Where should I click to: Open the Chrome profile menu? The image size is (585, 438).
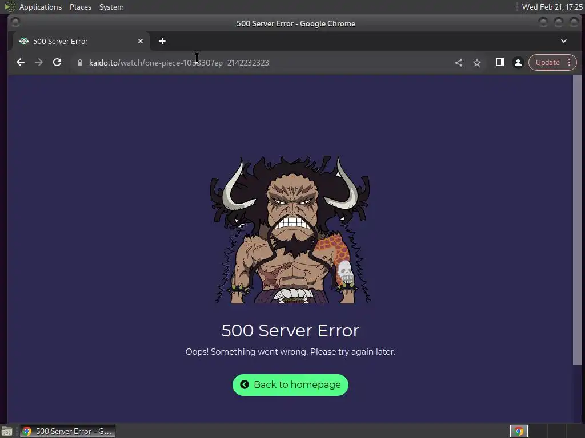click(518, 63)
